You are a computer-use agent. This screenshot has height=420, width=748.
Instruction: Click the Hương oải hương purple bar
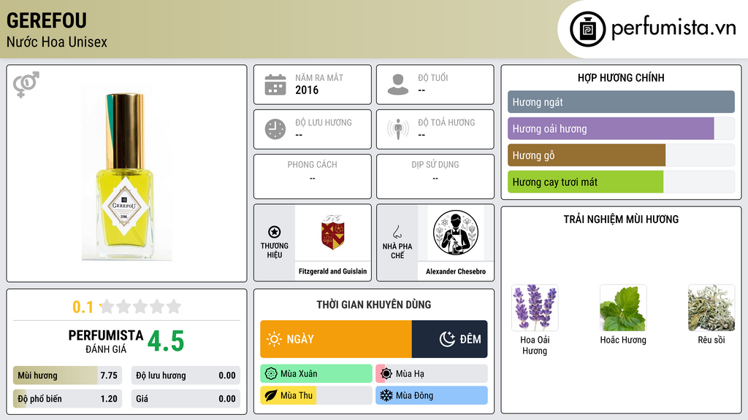tap(611, 128)
